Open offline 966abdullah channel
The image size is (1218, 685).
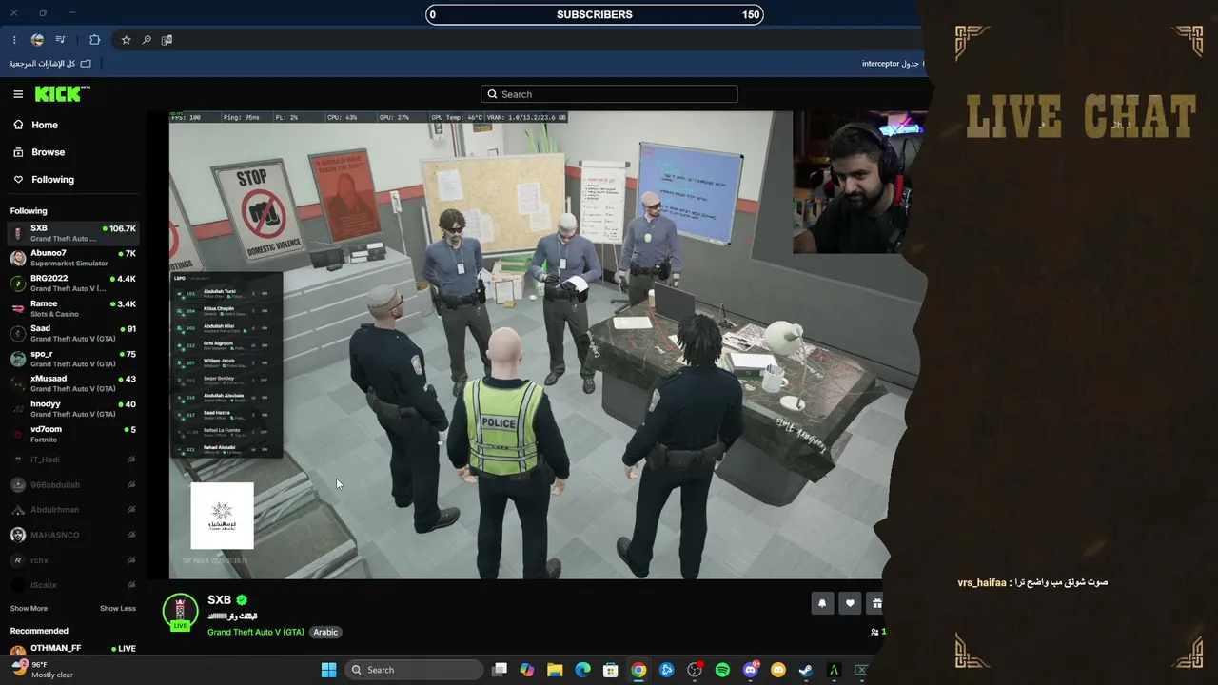tap(73, 484)
